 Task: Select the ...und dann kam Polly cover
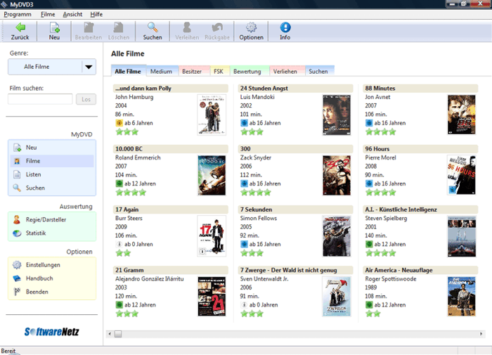[x=212, y=115]
